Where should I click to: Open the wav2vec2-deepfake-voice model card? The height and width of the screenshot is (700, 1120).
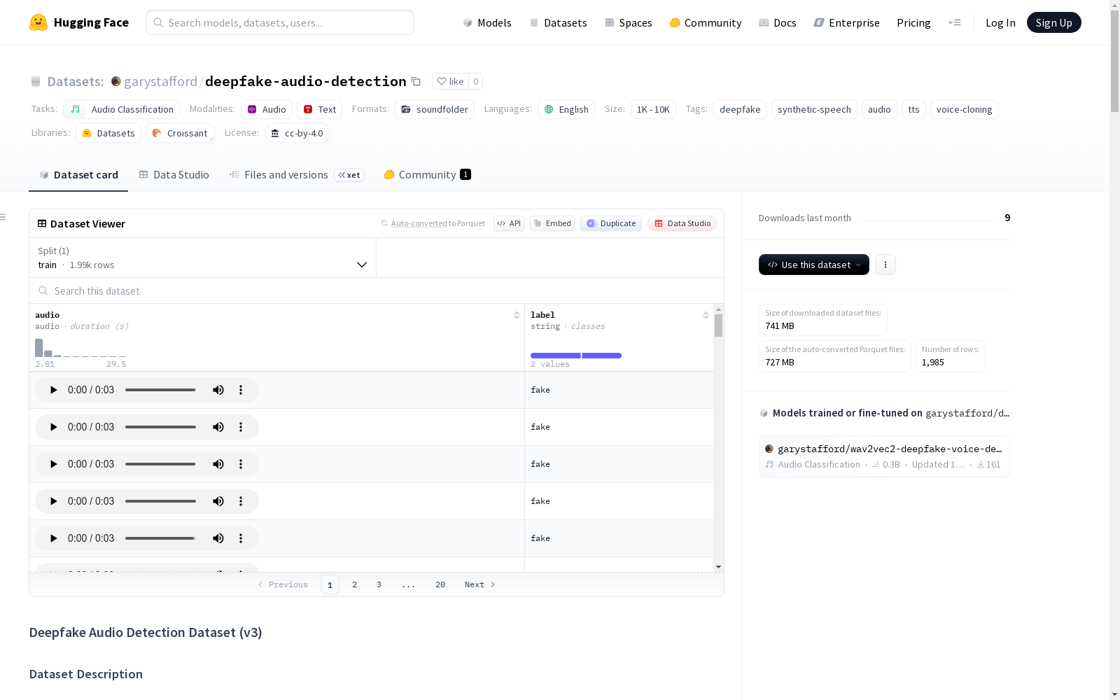click(x=884, y=456)
